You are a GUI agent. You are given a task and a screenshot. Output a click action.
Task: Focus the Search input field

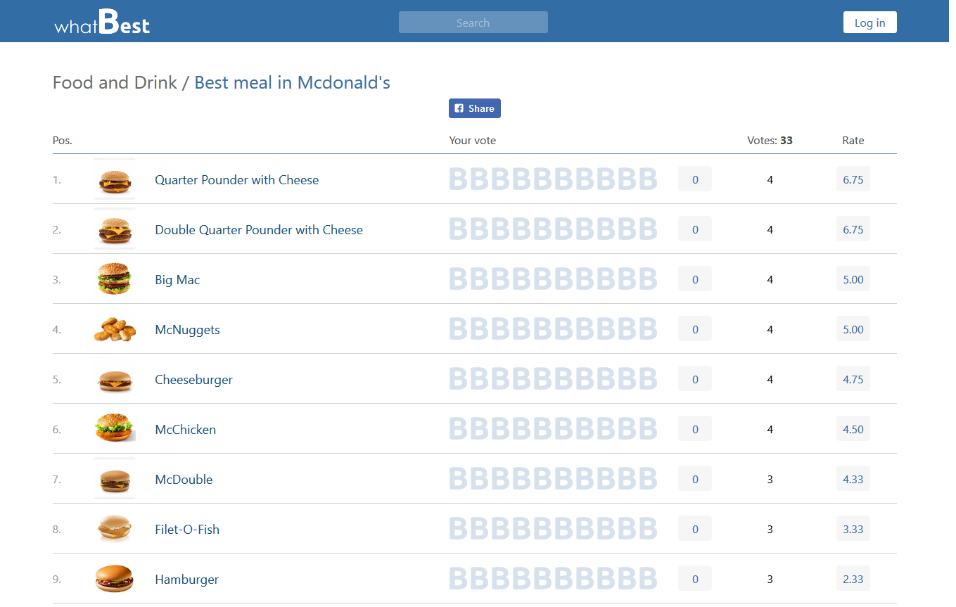click(473, 23)
